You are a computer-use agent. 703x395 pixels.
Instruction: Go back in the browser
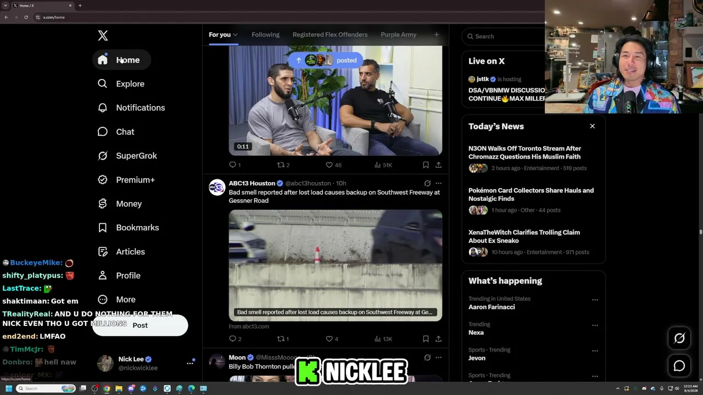pos(6,17)
